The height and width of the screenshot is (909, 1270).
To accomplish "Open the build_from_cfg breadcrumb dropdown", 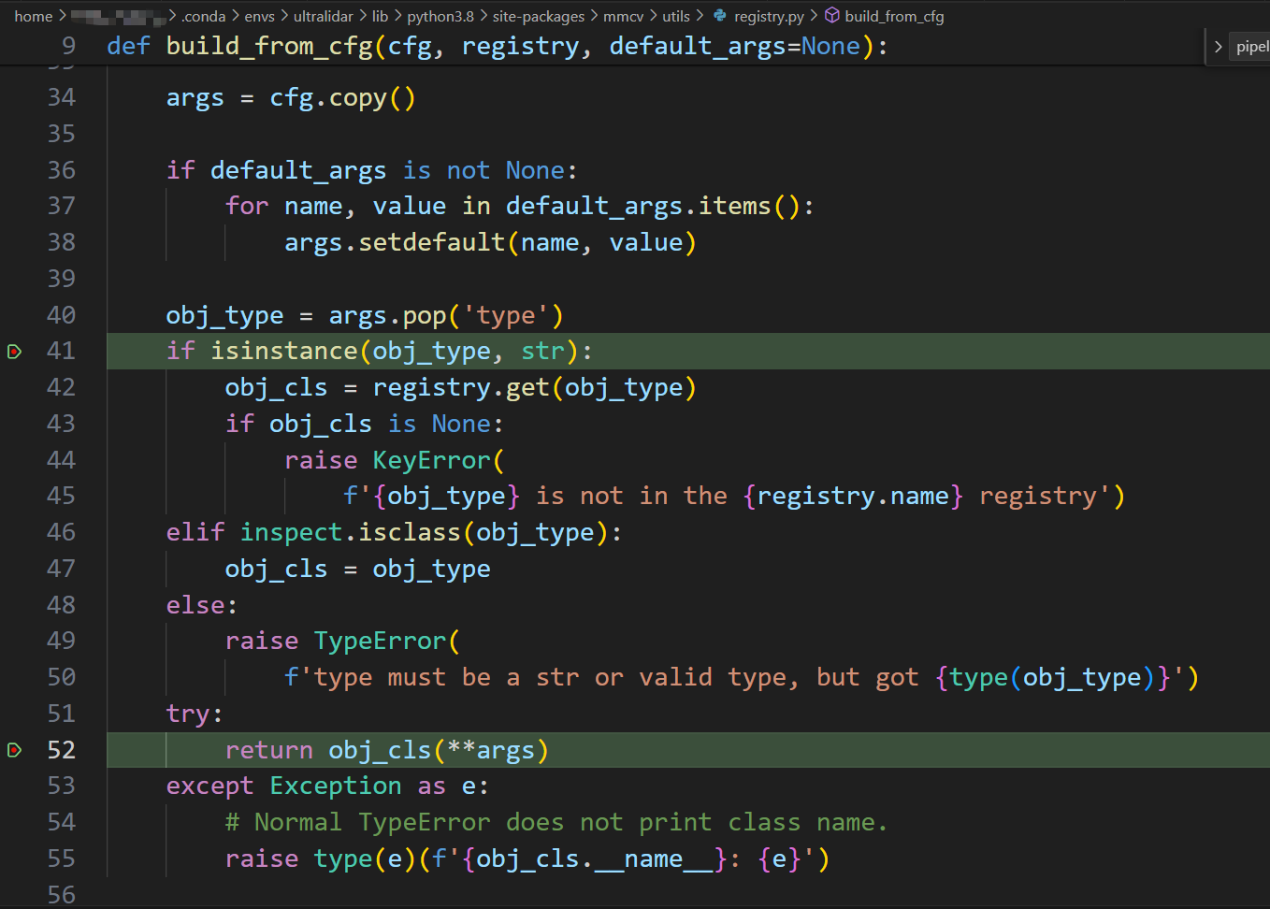I will (893, 16).
